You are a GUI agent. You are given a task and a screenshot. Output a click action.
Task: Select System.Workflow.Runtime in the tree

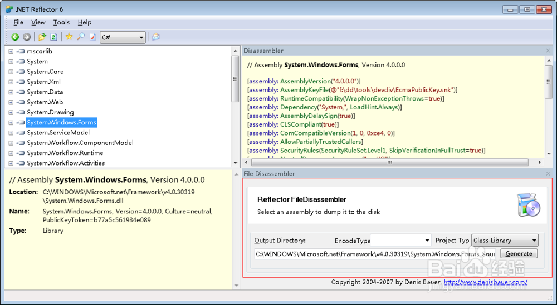pyautogui.click(x=65, y=153)
